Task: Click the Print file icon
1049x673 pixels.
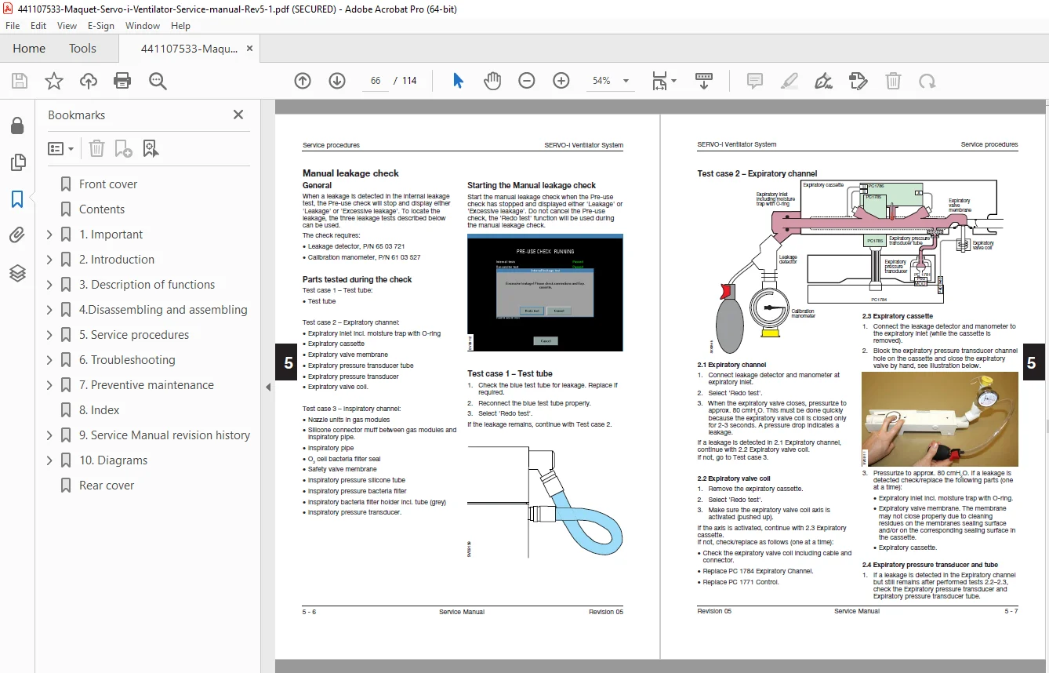Action: point(122,81)
